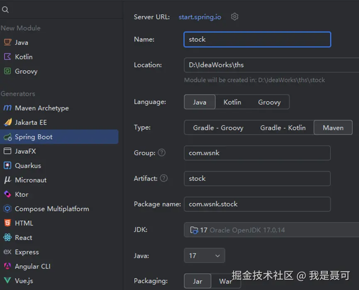Screen dimensions: 359x290
Task: Select Spring Boot generator
Action: 59,137
